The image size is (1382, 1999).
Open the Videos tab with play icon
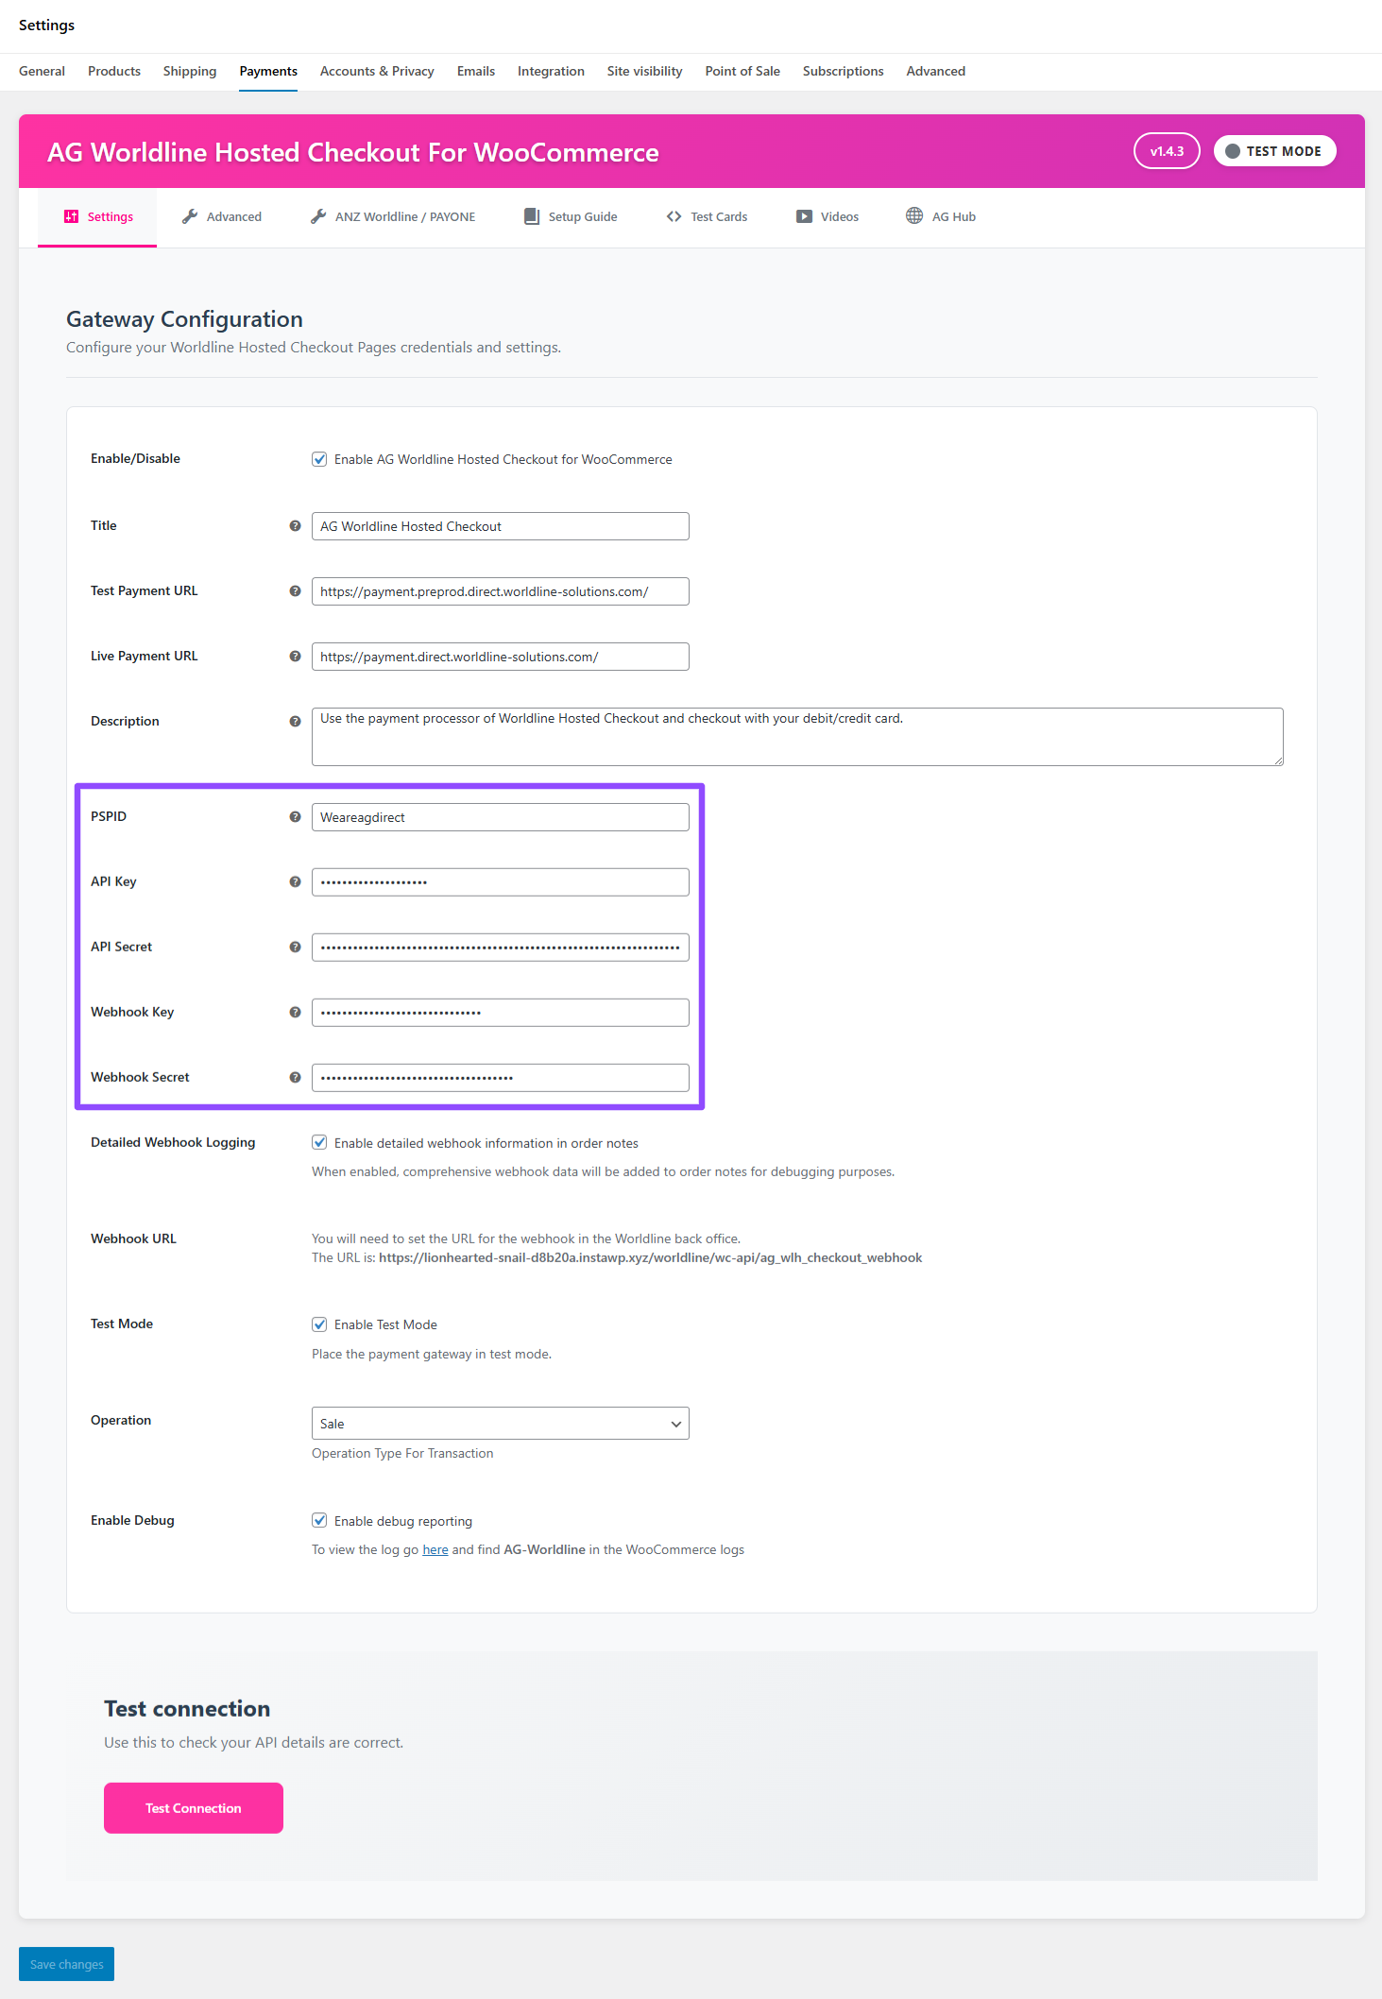827,217
